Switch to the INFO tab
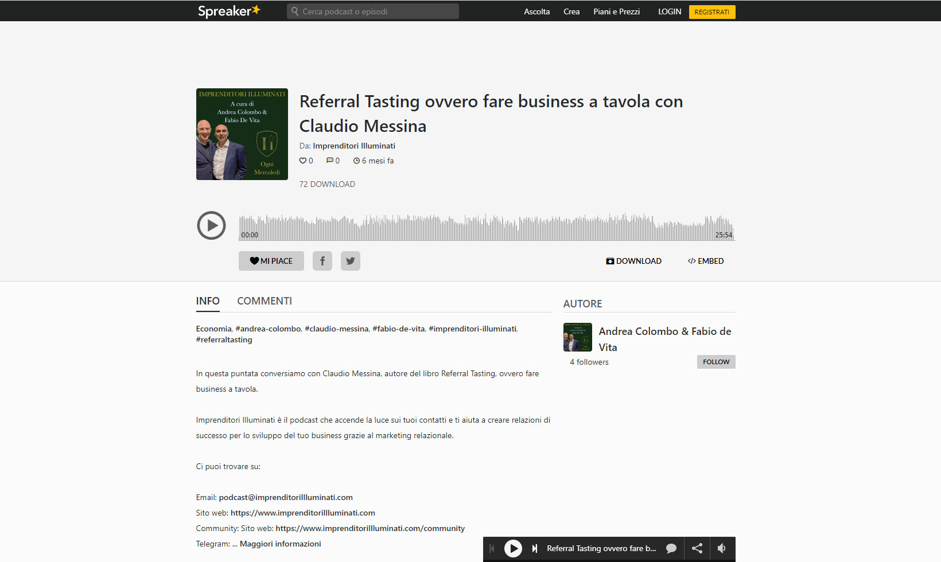 click(x=208, y=301)
